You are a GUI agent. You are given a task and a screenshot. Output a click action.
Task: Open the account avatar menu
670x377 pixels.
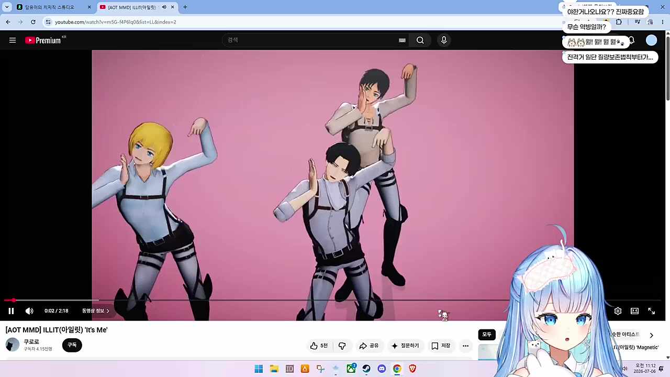pyautogui.click(x=651, y=40)
